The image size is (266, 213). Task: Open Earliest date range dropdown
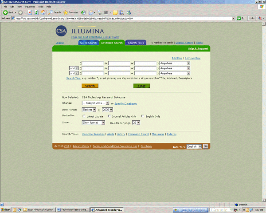[89, 110]
